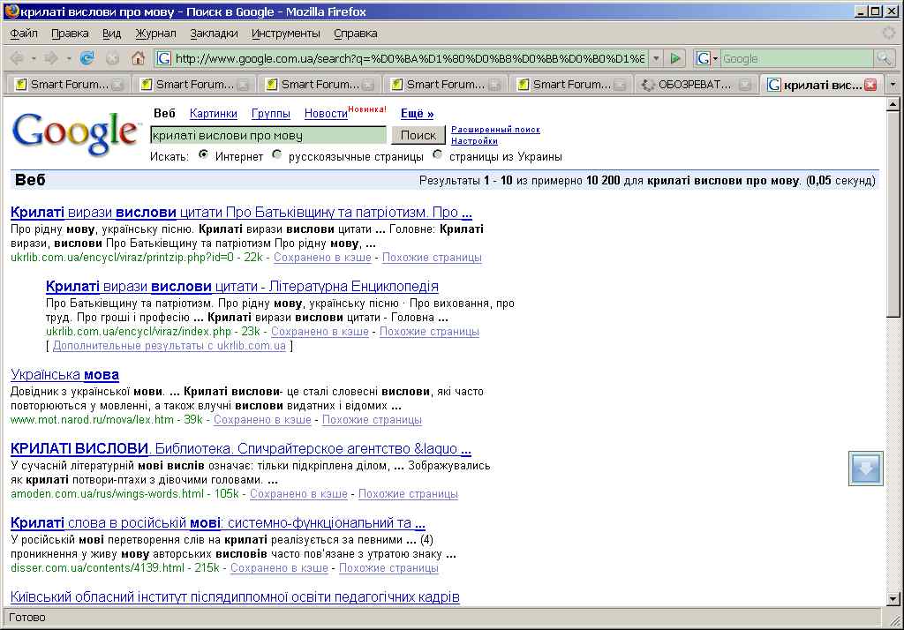Open the Расширенный поиск link
The width and height of the screenshot is (904, 630).
[x=495, y=130]
